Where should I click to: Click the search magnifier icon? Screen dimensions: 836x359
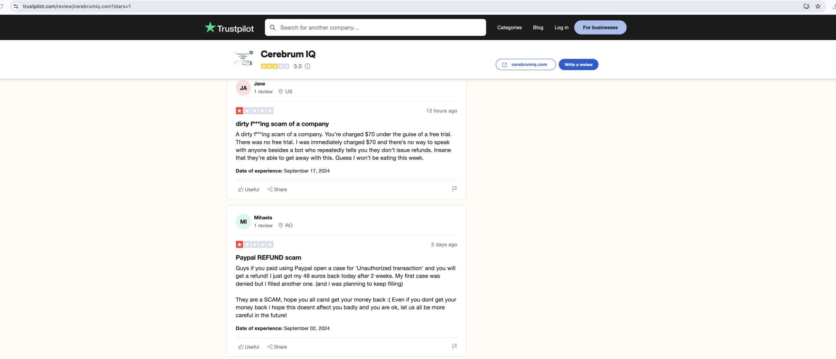coord(273,27)
